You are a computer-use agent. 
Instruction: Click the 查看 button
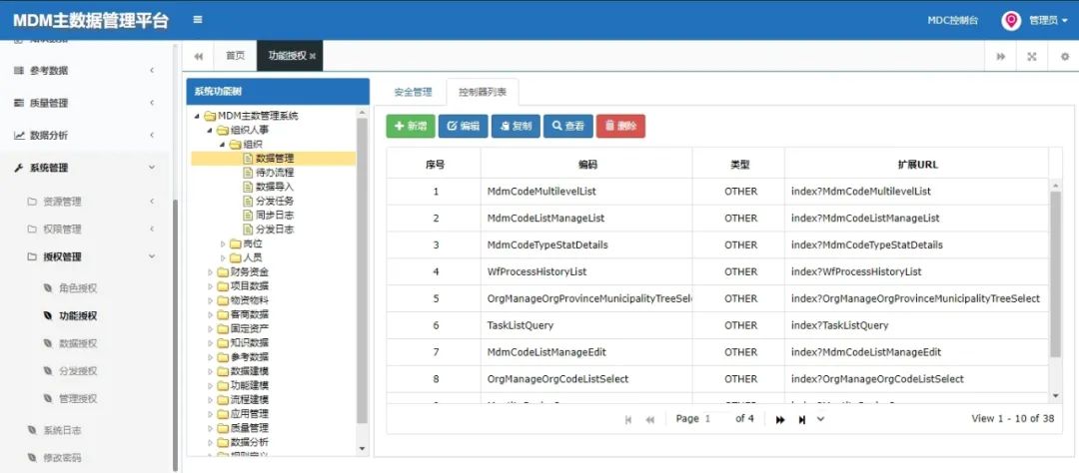(x=568, y=126)
